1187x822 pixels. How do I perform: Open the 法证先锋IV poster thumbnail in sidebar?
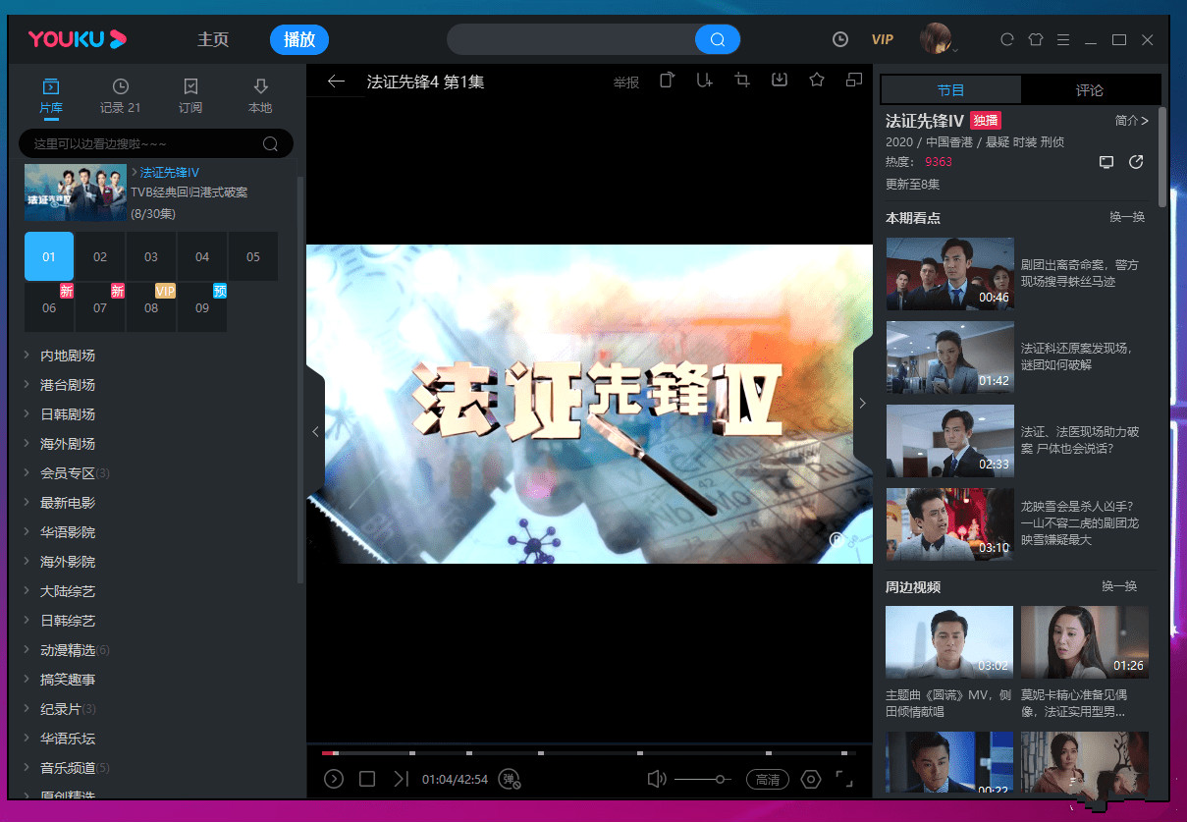(76, 192)
